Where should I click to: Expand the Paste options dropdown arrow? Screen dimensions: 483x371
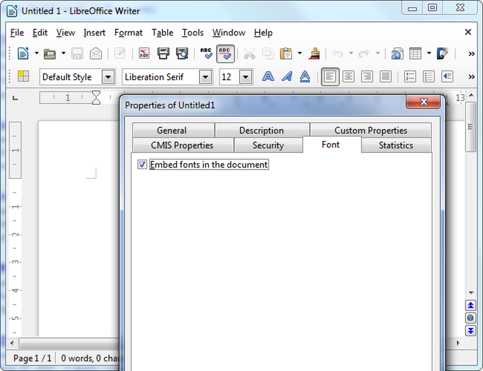300,53
